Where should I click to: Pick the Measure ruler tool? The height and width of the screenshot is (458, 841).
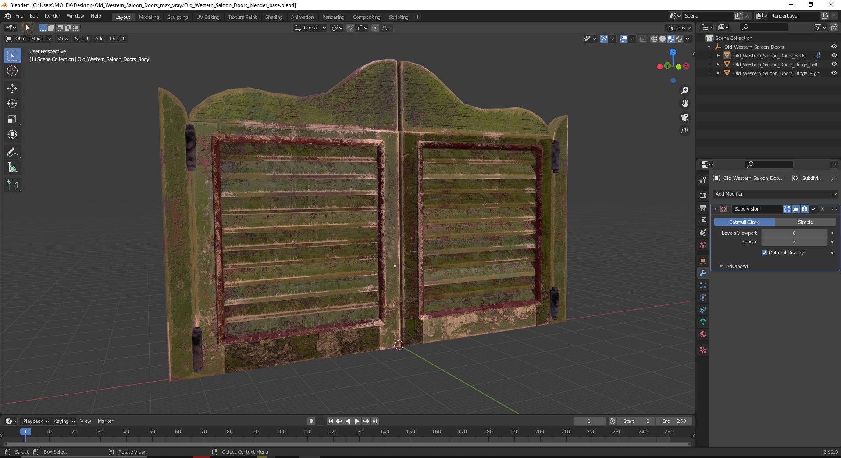tap(12, 168)
